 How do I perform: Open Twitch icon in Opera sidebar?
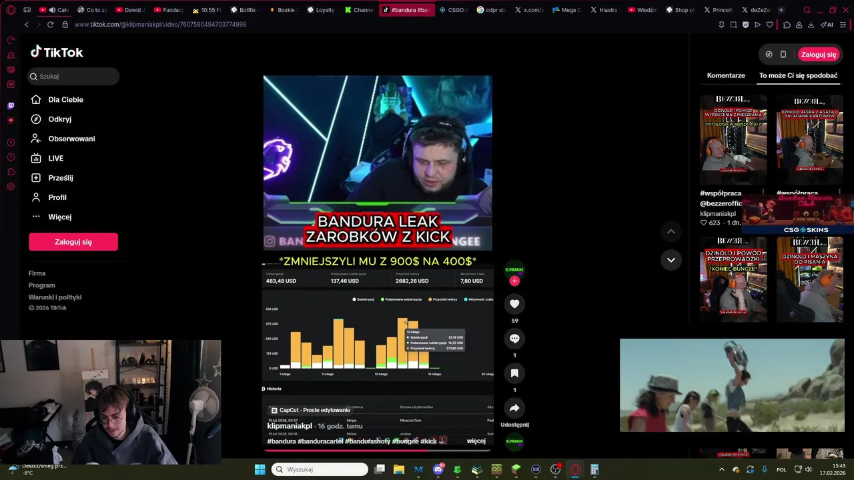click(11, 105)
